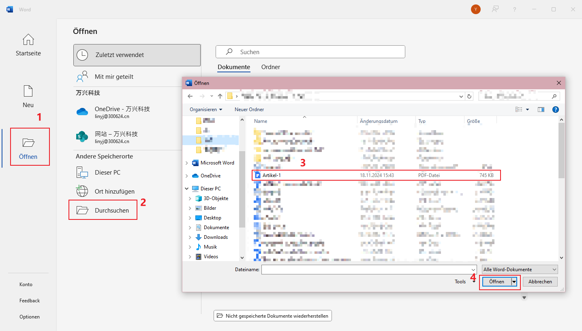Viewport: 582px width, 331px height.
Task: Collapse the Dieser PC tree node
Action: [186, 189]
